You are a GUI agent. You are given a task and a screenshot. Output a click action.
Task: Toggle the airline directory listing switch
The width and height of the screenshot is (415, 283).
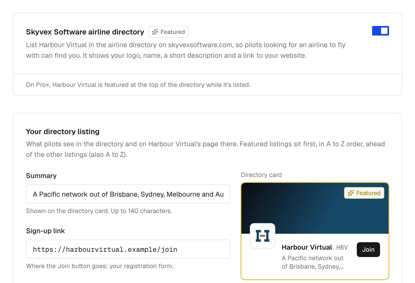pos(380,31)
